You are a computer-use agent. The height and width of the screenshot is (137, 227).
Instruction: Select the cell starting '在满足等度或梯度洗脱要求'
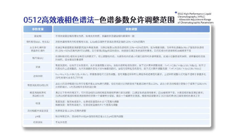(131, 49)
